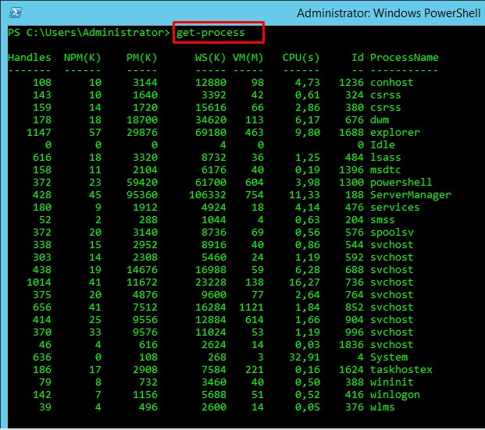
Task: Click the PM(K) value 95360
Action: point(142,195)
